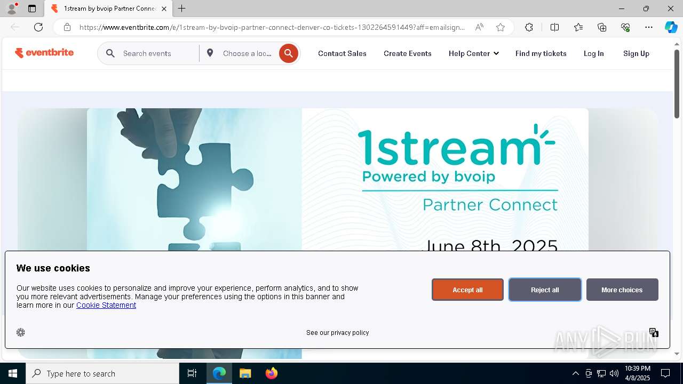Click Sign Up
Screen dimensions: 683x384
[636, 53]
